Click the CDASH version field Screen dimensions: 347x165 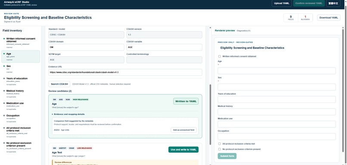coord(164,35)
